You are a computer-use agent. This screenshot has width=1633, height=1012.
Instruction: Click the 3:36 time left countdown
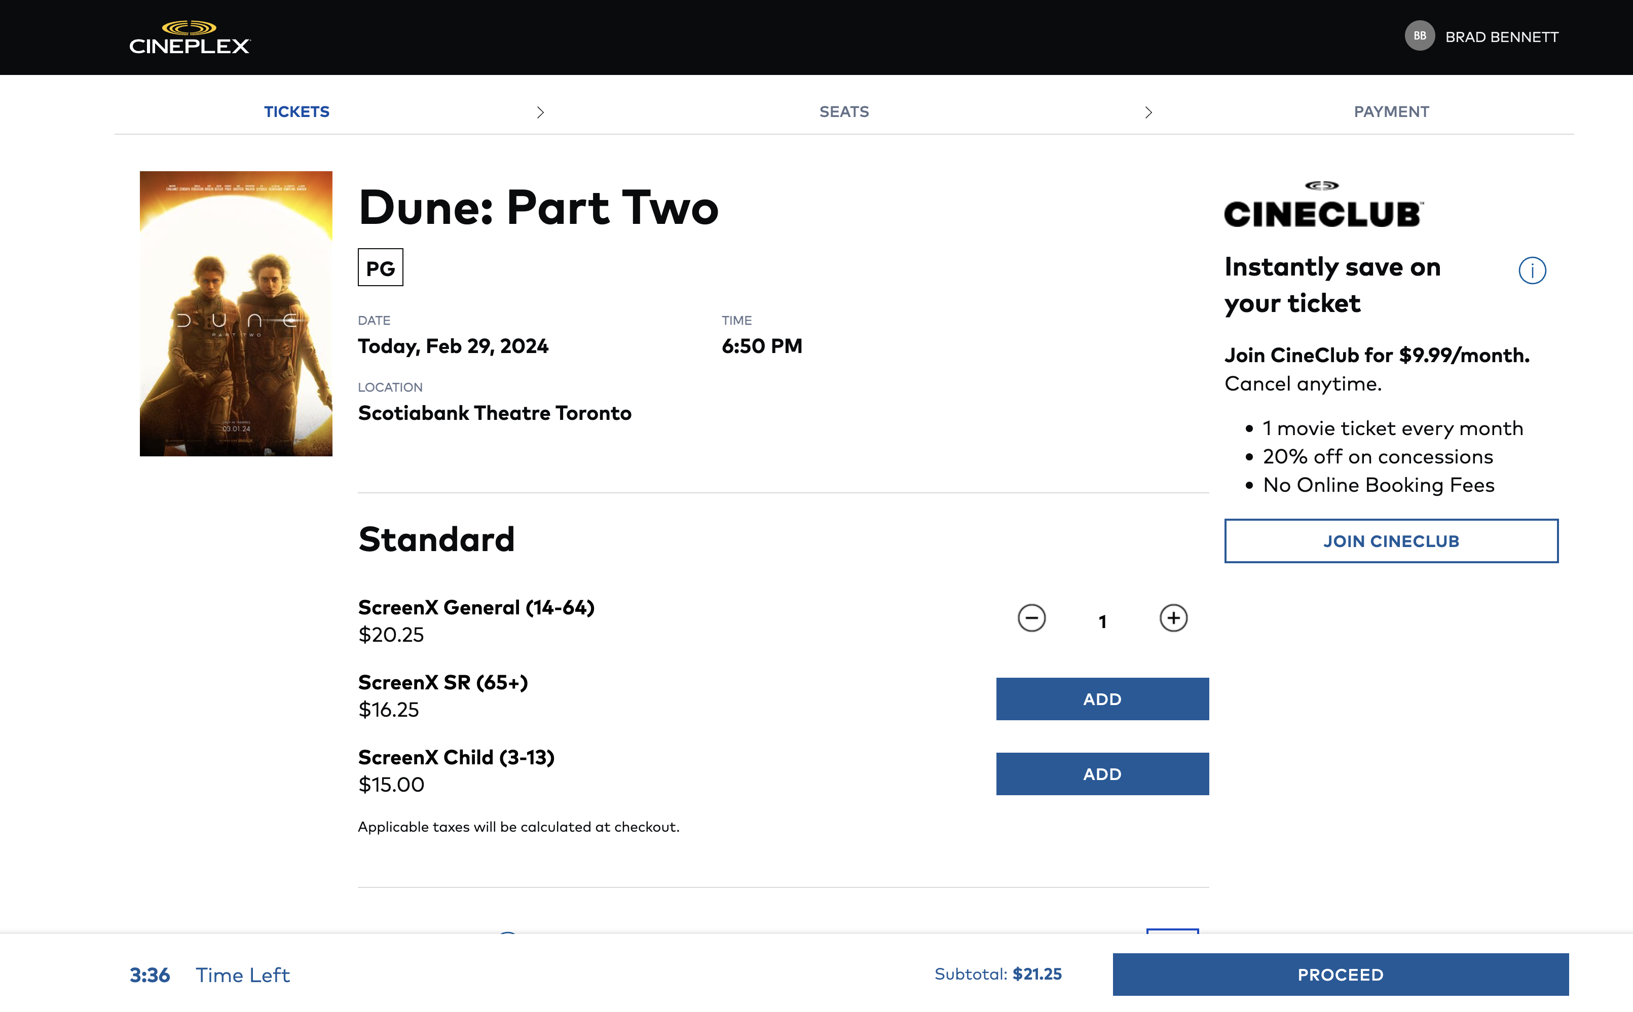click(x=150, y=975)
